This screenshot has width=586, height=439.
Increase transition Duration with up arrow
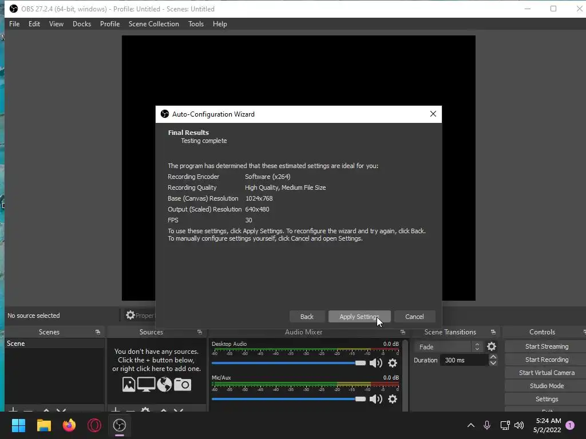[493, 357]
